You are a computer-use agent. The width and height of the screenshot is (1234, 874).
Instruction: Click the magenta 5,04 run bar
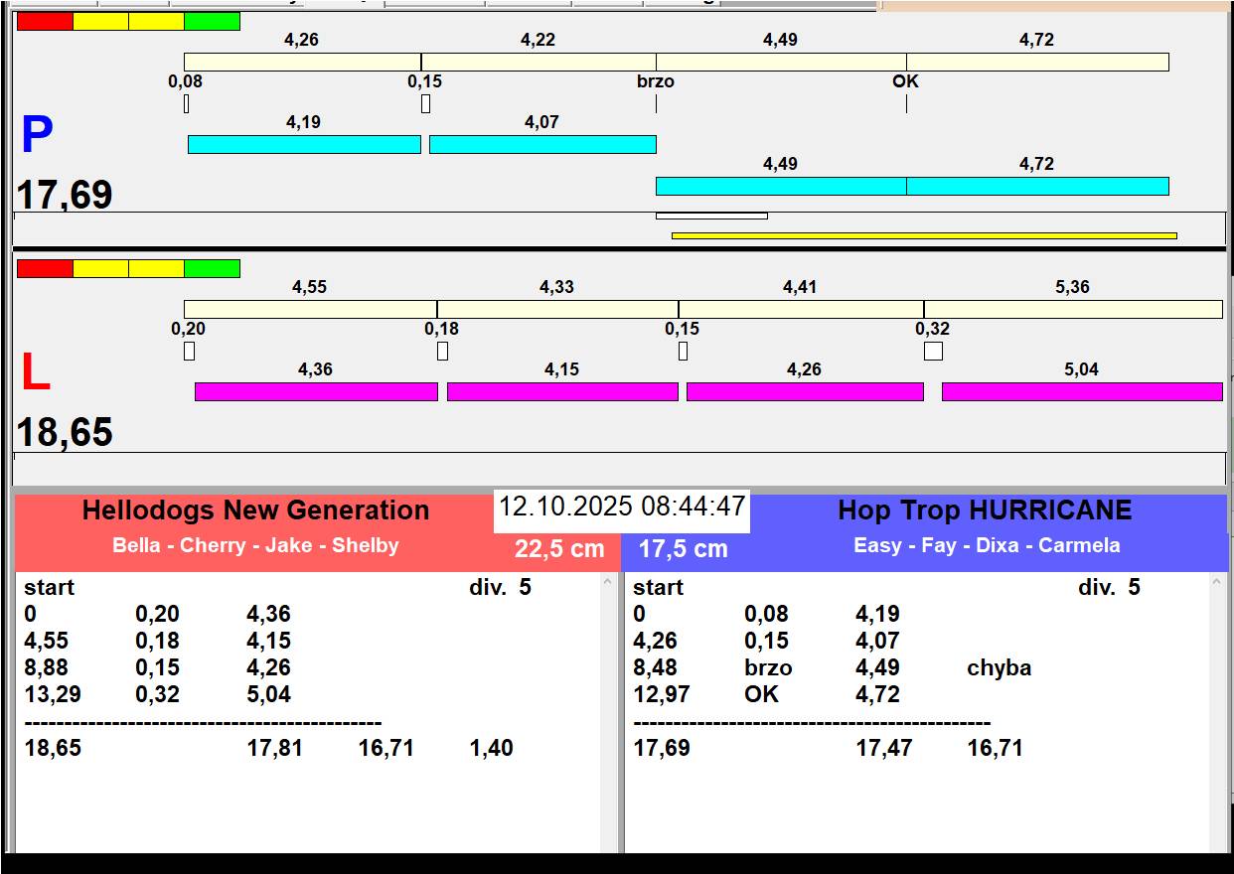[x=1081, y=392]
